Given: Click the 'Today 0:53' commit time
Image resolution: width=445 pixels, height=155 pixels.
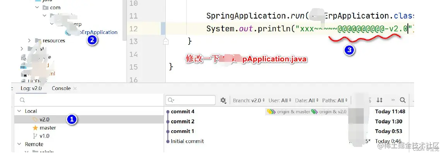Looking at the screenshot, I should (x=389, y=131).
